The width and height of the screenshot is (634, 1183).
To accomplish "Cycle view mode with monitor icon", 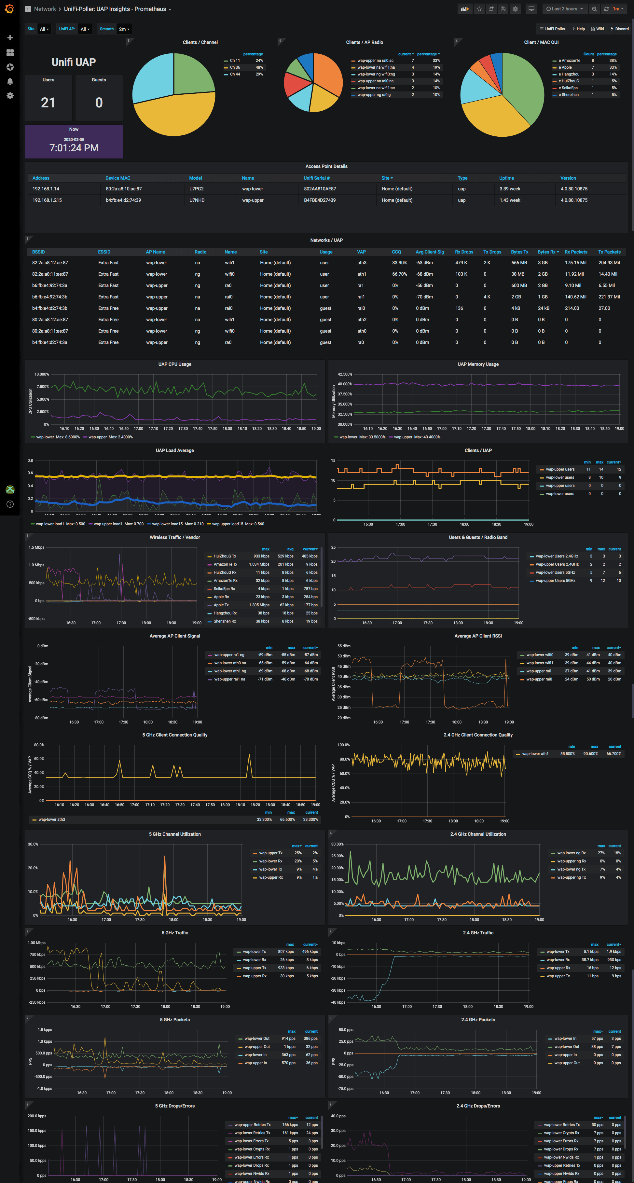I will pos(531,9).
